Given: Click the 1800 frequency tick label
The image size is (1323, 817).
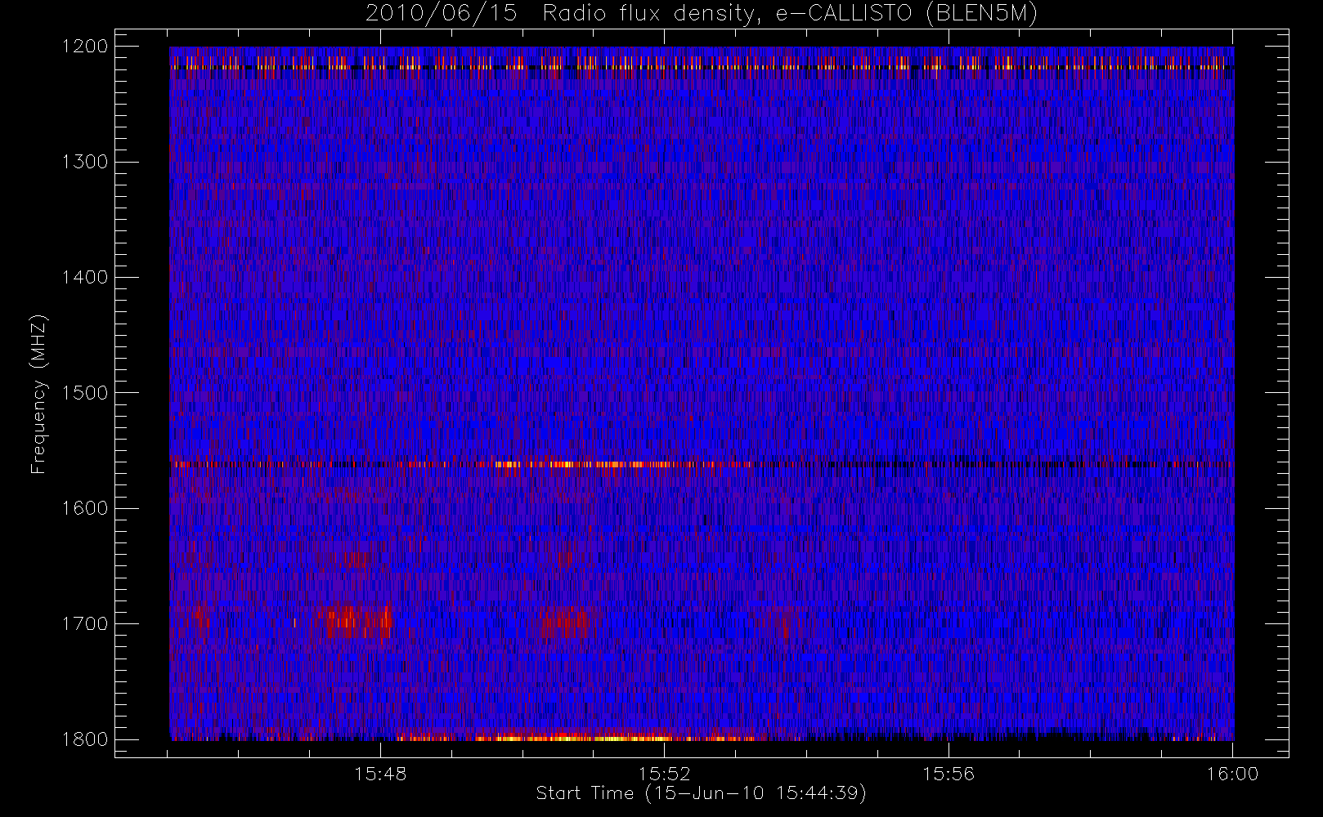Looking at the screenshot, I should 85,739.
